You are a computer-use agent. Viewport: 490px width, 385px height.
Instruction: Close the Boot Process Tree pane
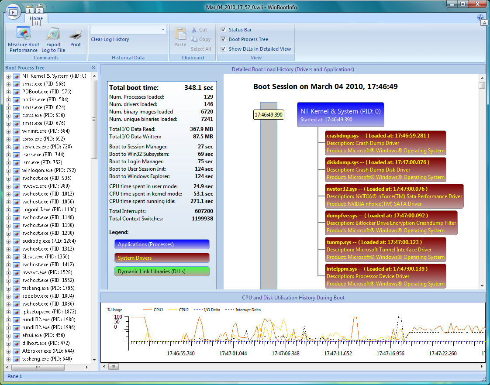click(93, 68)
